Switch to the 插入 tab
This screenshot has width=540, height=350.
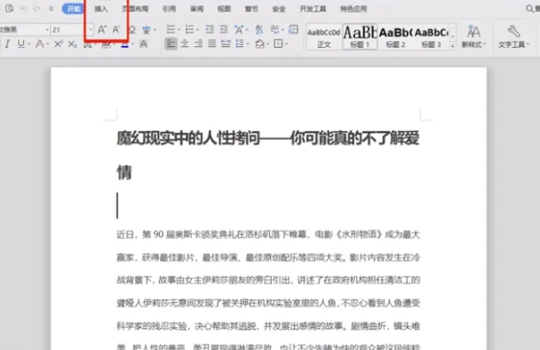click(x=101, y=9)
